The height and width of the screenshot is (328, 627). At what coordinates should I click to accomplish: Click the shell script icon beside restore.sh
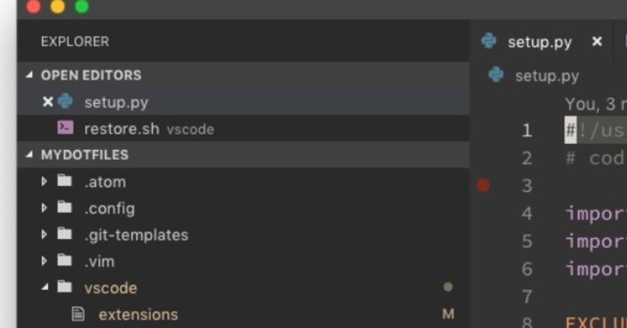pyautogui.click(x=65, y=128)
